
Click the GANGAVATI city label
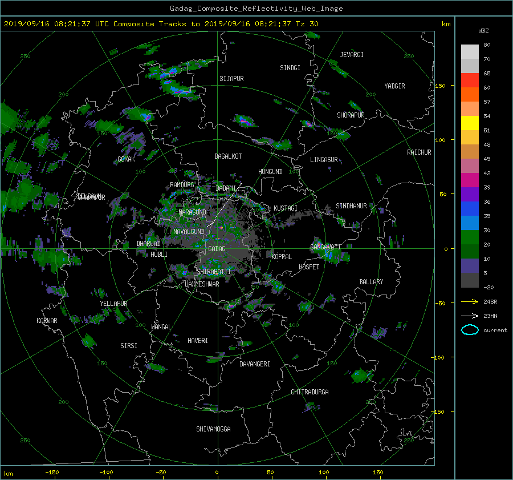325,247
